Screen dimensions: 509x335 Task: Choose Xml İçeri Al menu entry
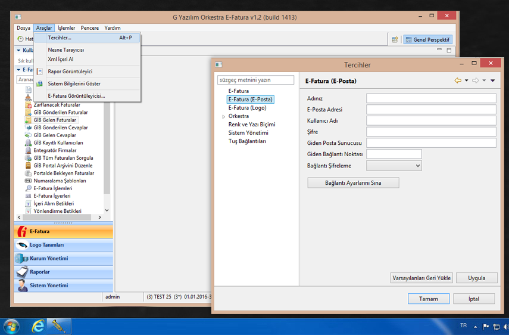(x=61, y=59)
